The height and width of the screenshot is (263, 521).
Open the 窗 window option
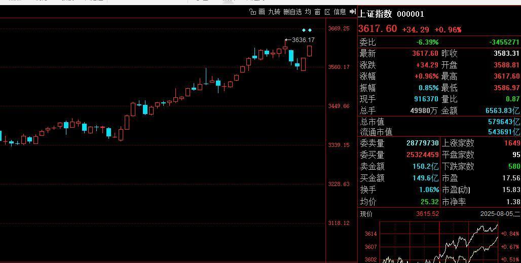318,12
